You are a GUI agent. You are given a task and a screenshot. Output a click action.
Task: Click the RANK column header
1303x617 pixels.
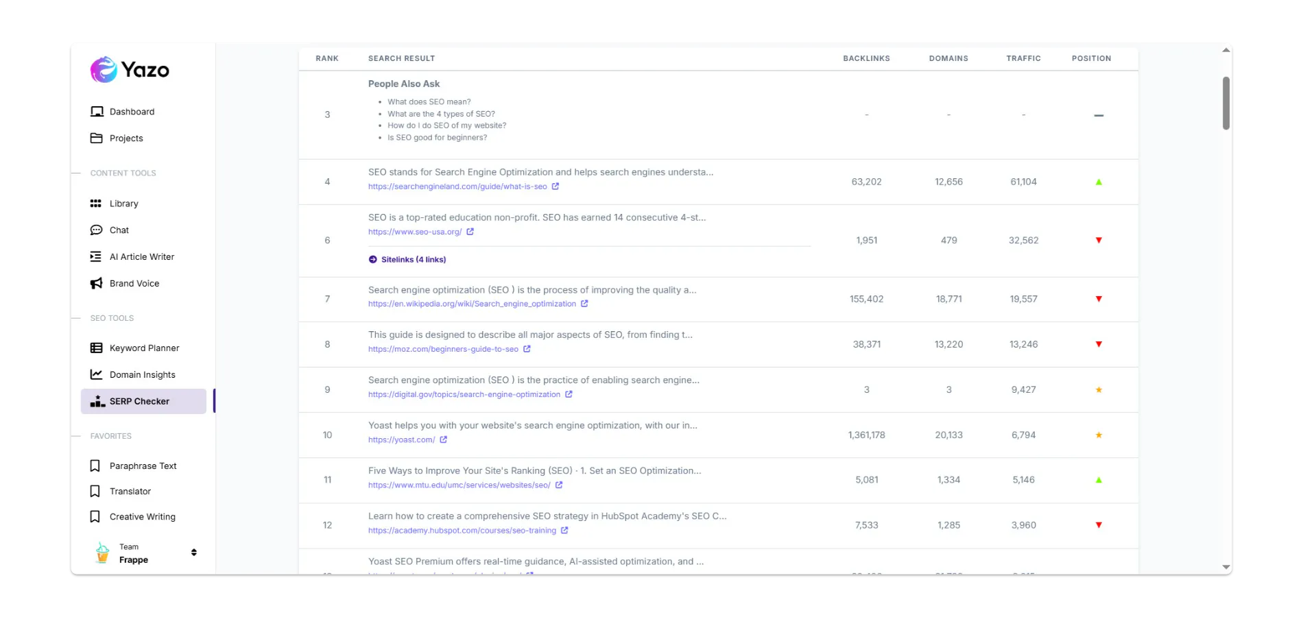click(x=327, y=58)
